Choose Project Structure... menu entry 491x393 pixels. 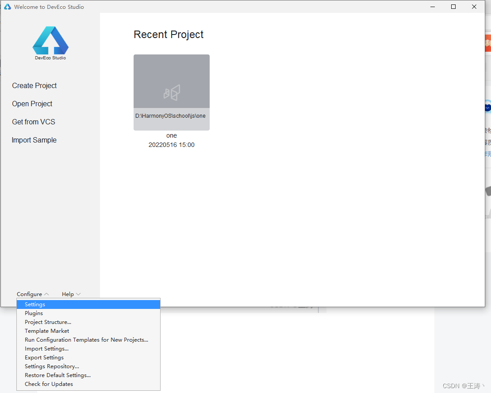click(88, 322)
